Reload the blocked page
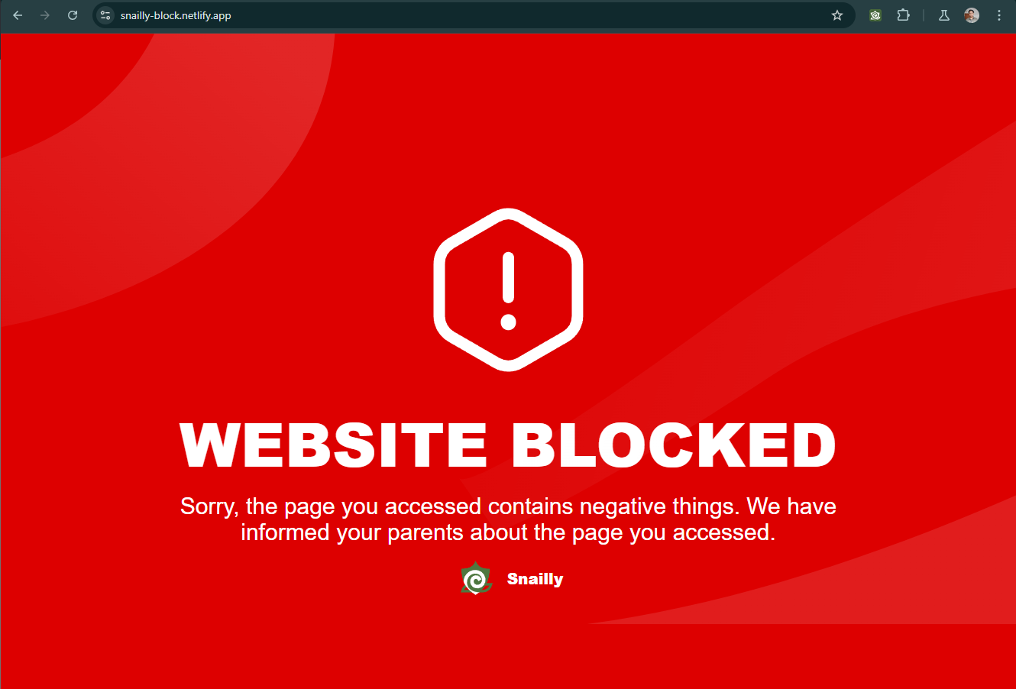1016x689 pixels. point(73,15)
